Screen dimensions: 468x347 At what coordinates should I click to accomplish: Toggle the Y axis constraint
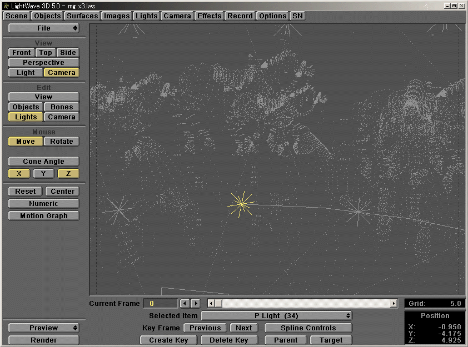(x=43, y=173)
